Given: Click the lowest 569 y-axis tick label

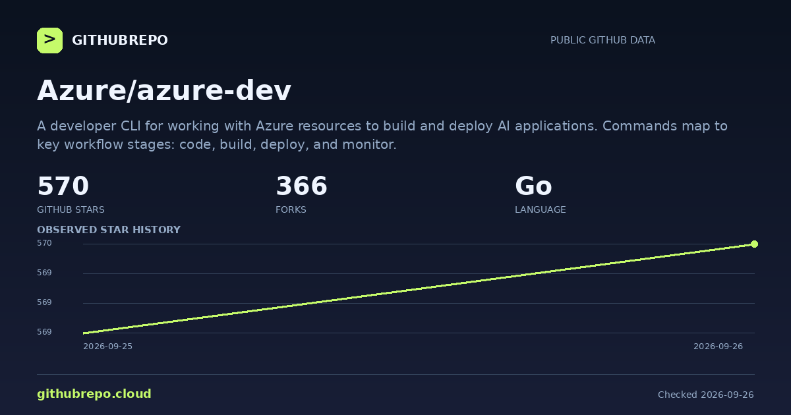Looking at the screenshot, I should click(x=44, y=332).
